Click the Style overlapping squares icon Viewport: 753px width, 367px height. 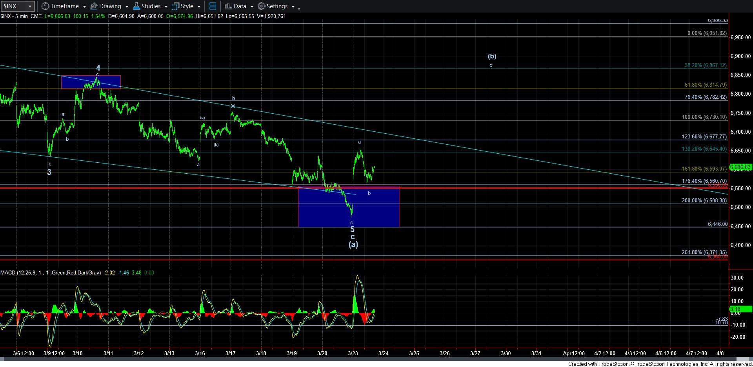click(x=176, y=6)
